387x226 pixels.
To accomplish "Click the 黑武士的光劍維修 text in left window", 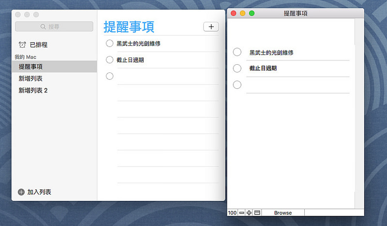I will (x=138, y=43).
